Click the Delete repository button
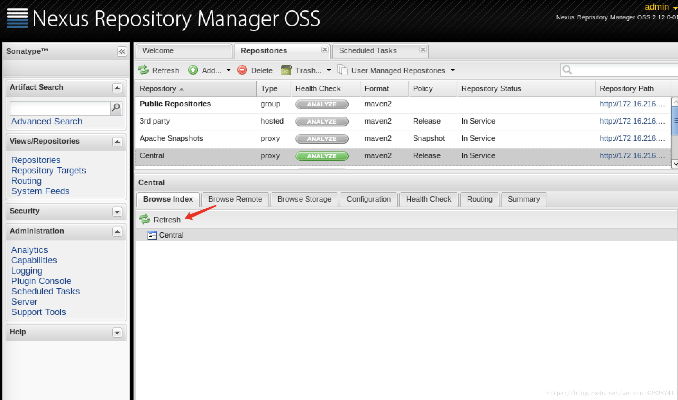The image size is (678, 400). [x=255, y=70]
